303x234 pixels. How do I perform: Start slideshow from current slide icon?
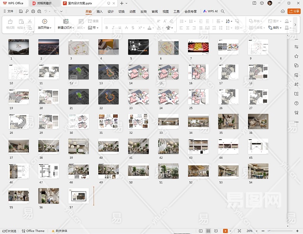(x=44, y=21)
